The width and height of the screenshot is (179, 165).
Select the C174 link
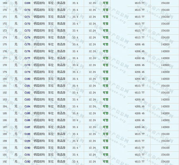27,37
